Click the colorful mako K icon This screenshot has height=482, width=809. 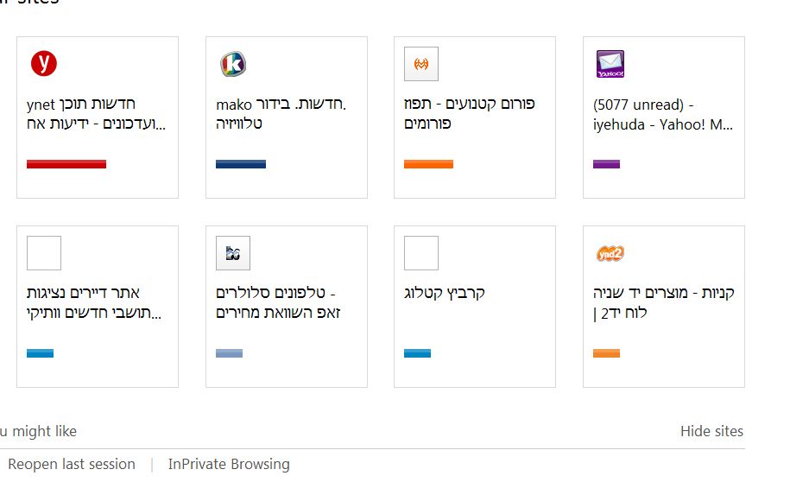tap(233, 64)
